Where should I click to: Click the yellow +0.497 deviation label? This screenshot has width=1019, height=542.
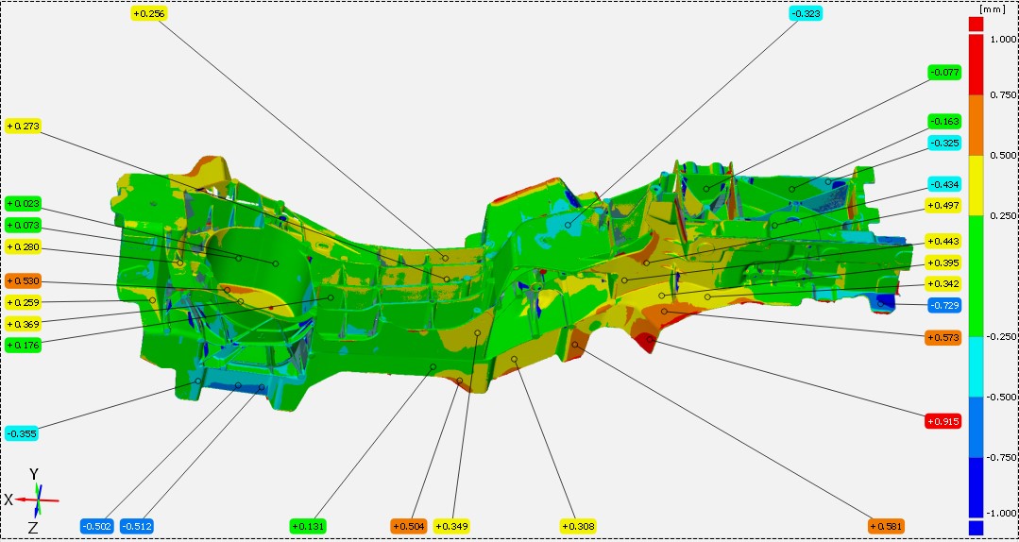943,205
